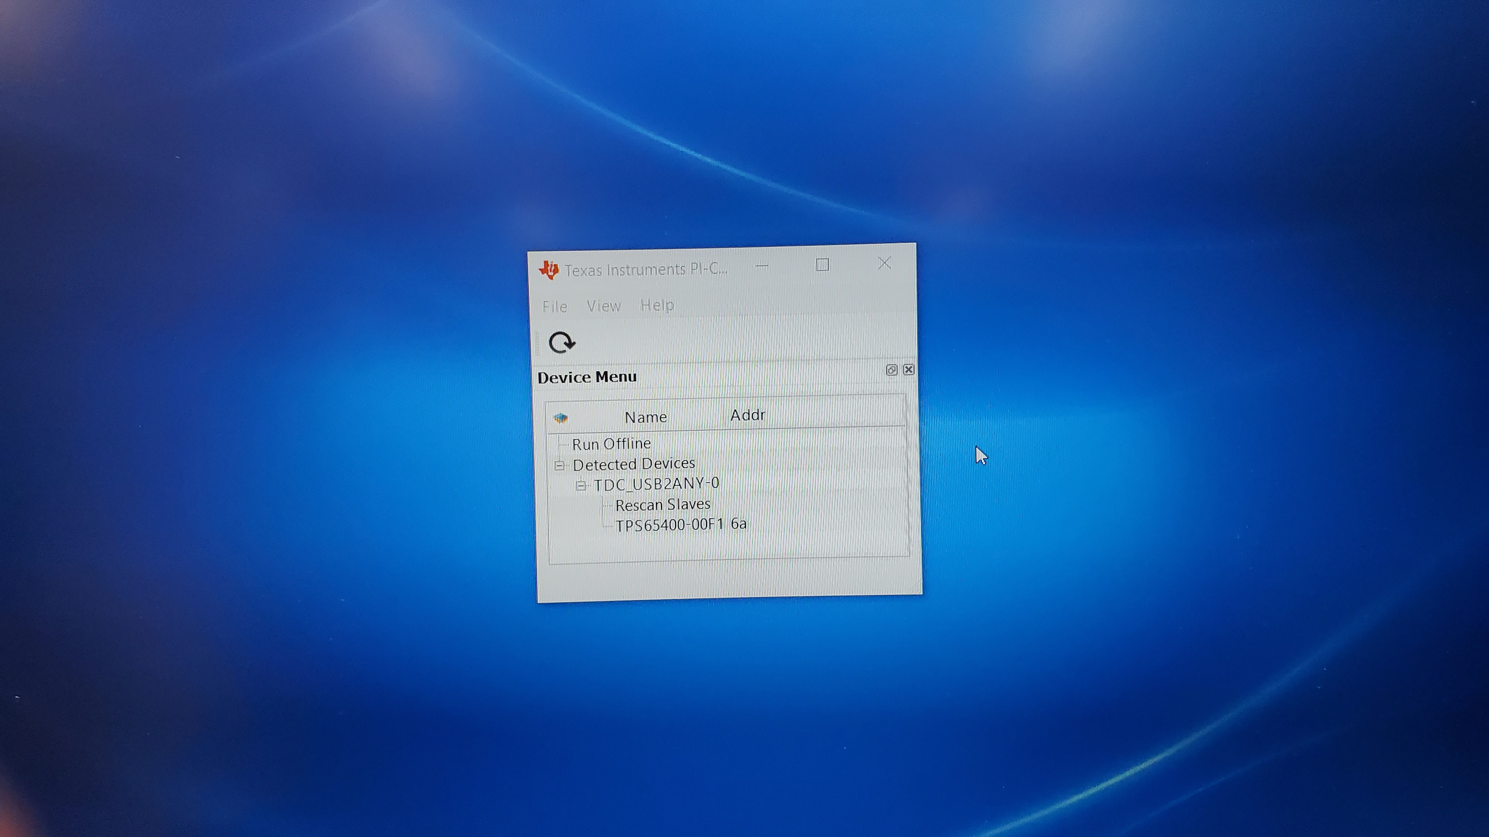Click the device chip icon column header

point(560,418)
